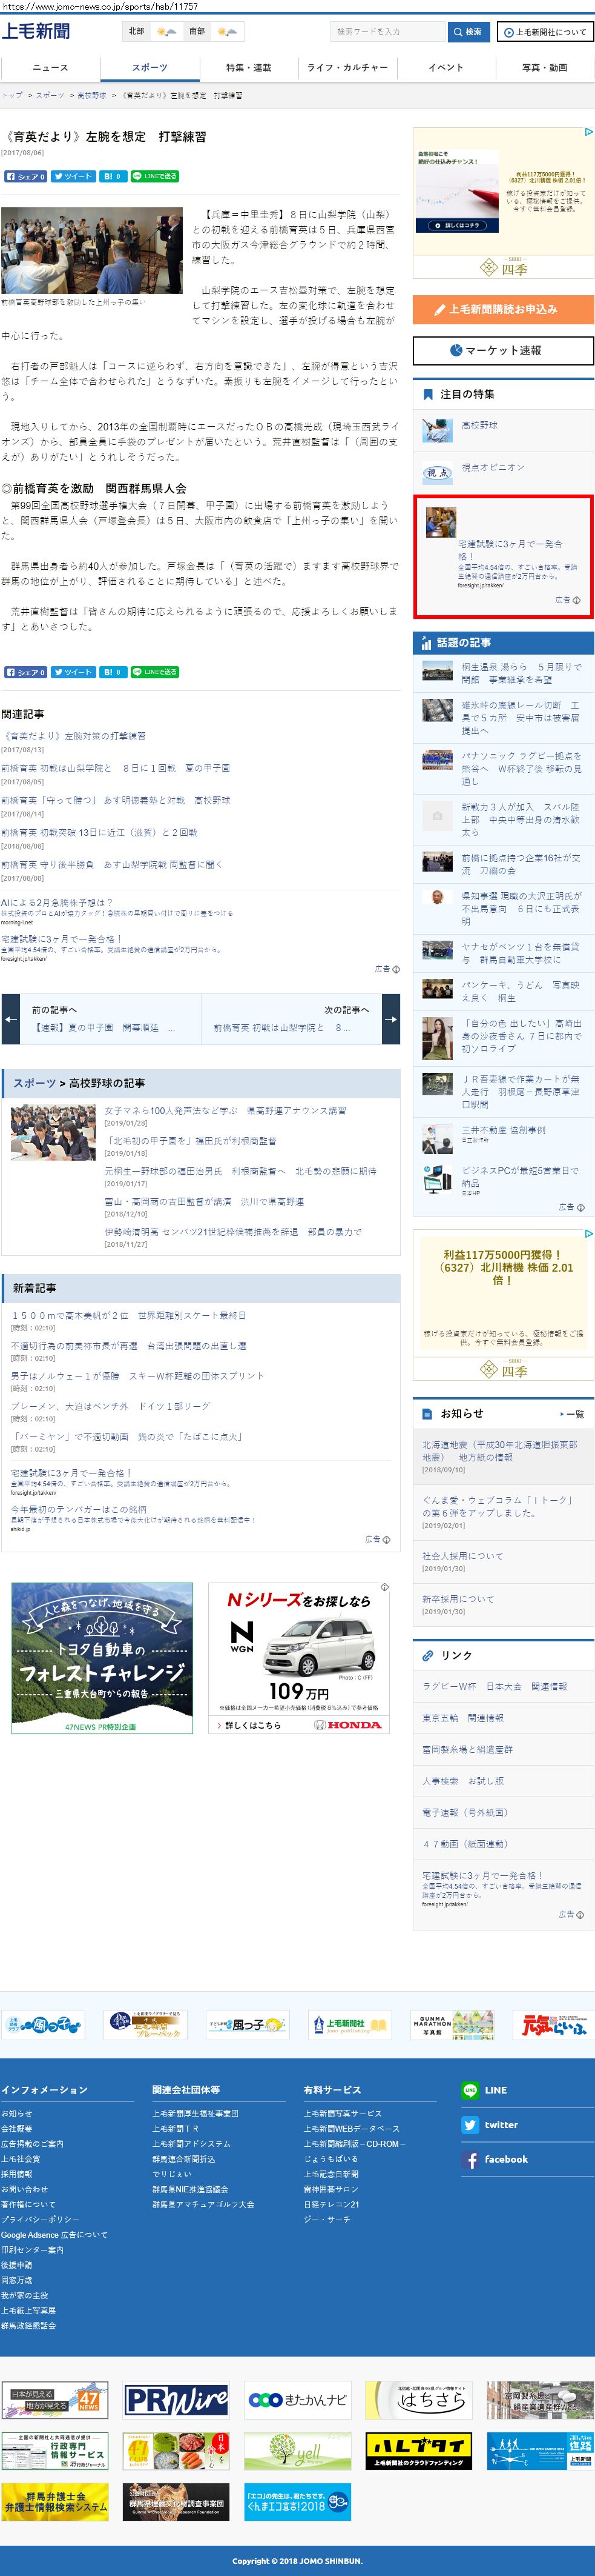Click the 上毛新聞購読お申込み orange button

point(502,309)
